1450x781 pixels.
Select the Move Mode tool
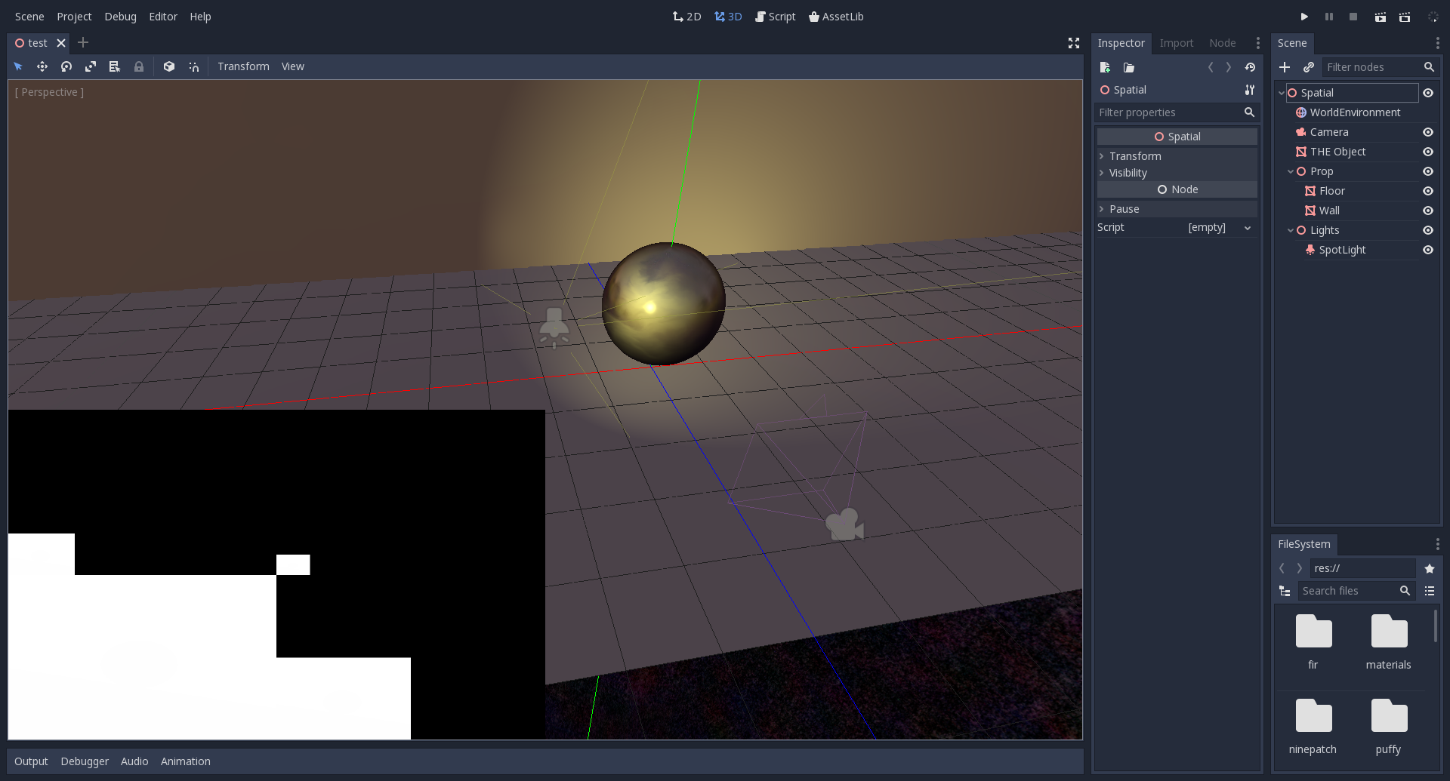[x=42, y=66]
